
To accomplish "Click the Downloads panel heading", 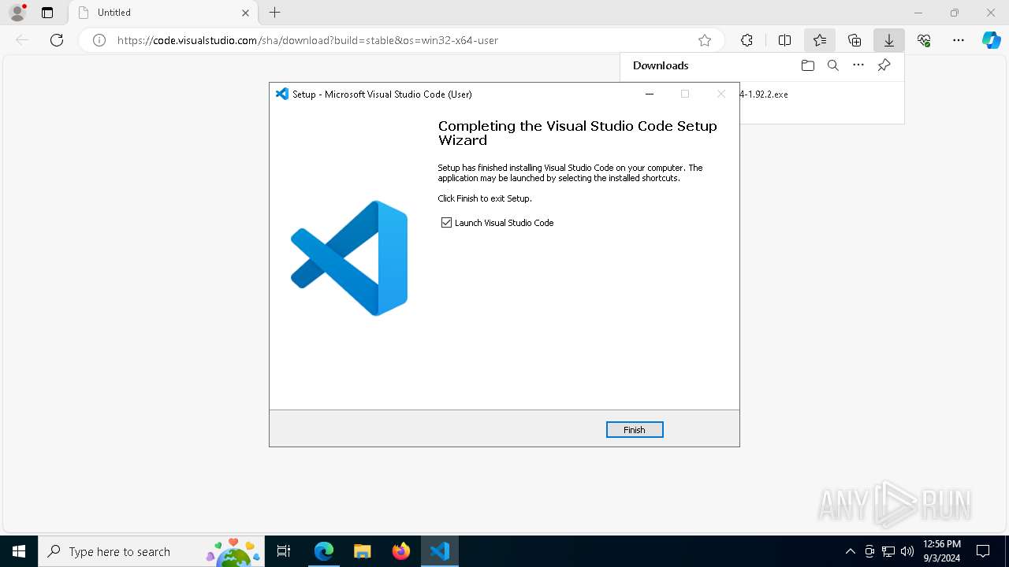I will coord(661,65).
